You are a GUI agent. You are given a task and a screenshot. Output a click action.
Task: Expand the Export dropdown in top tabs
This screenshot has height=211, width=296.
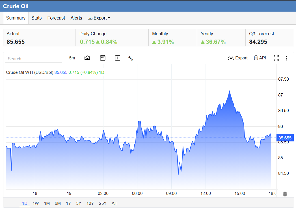(99, 18)
